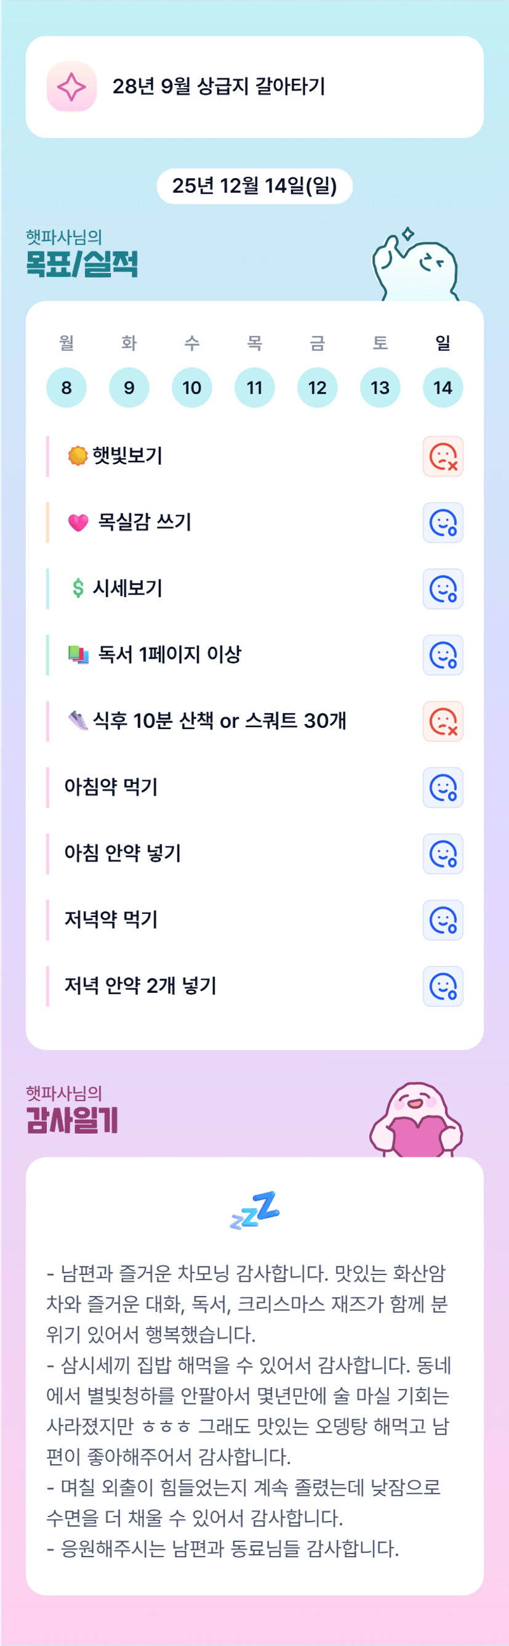Click the pink heart-holding mascot character
This screenshot has width=509, height=1646.
click(x=416, y=1121)
